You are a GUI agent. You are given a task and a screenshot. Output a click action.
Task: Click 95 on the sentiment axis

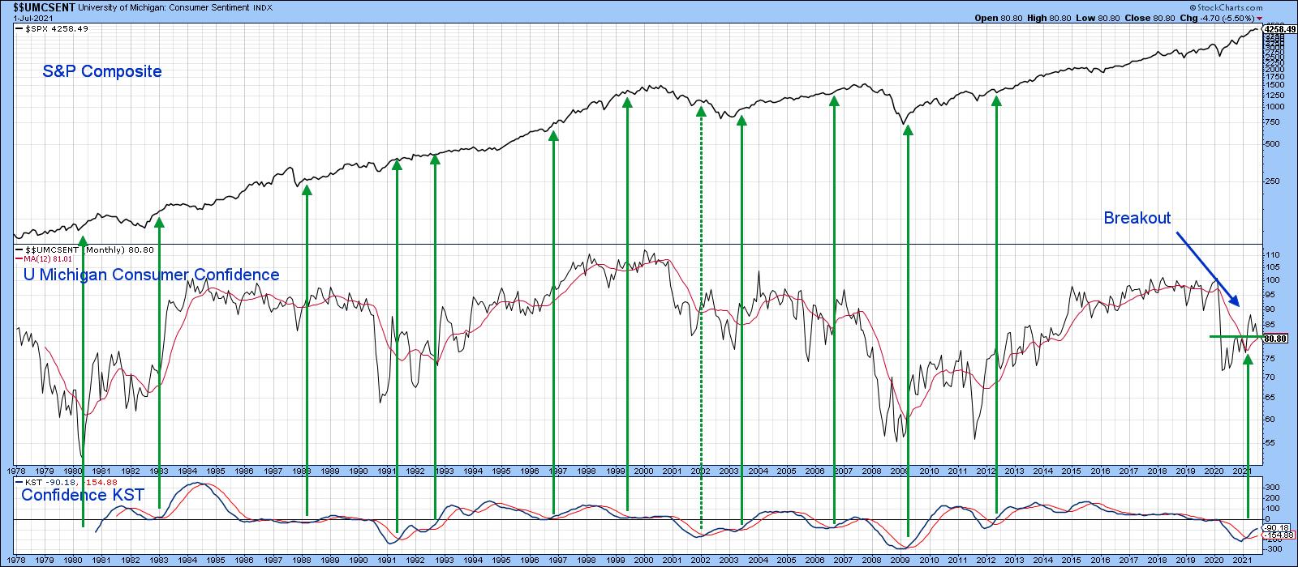1270,294
